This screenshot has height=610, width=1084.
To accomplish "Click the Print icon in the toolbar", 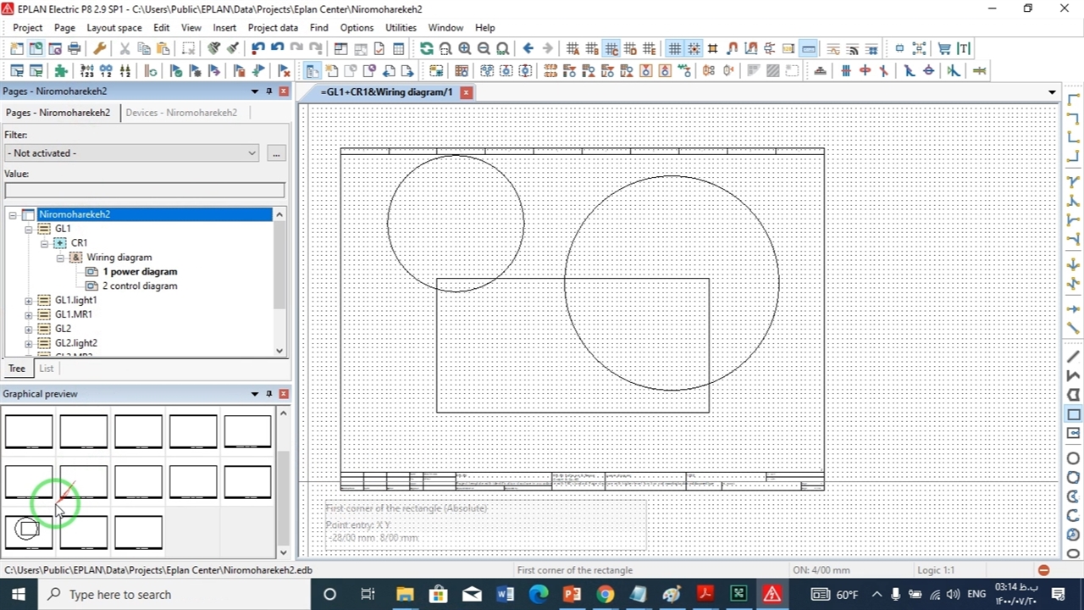I will coord(75,49).
